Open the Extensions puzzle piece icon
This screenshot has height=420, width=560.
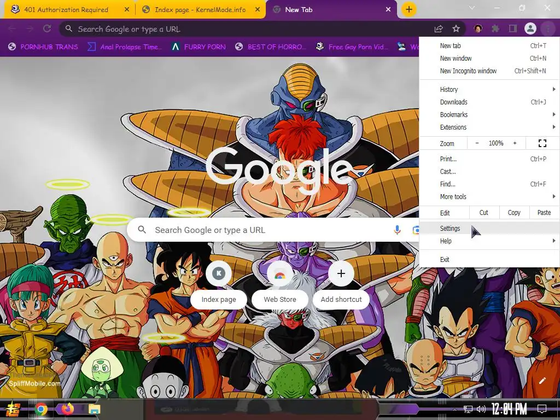pyautogui.click(x=495, y=28)
